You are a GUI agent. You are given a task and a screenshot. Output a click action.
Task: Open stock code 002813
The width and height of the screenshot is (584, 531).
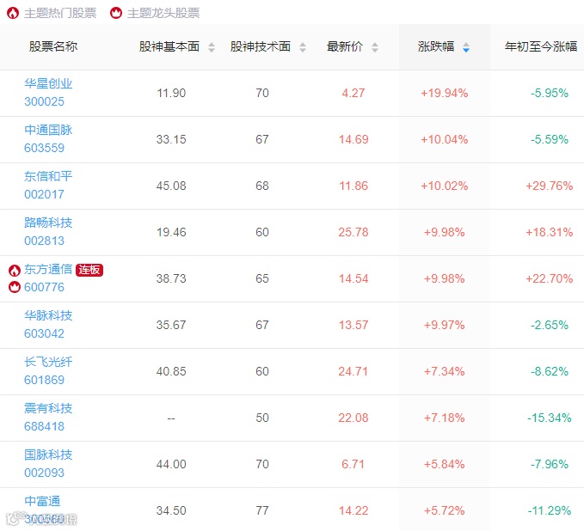click(45, 241)
